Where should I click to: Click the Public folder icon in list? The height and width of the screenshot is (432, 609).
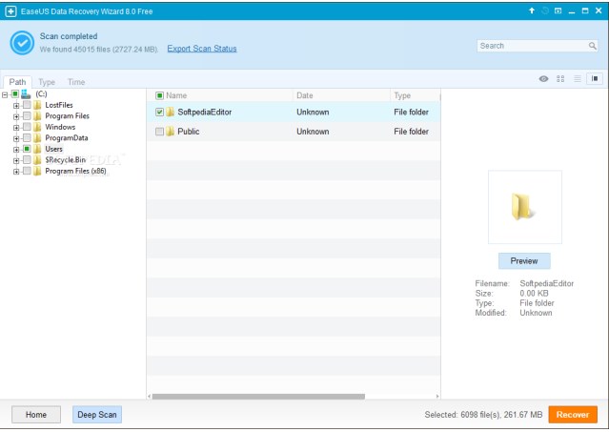pyautogui.click(x=170, y=132)
